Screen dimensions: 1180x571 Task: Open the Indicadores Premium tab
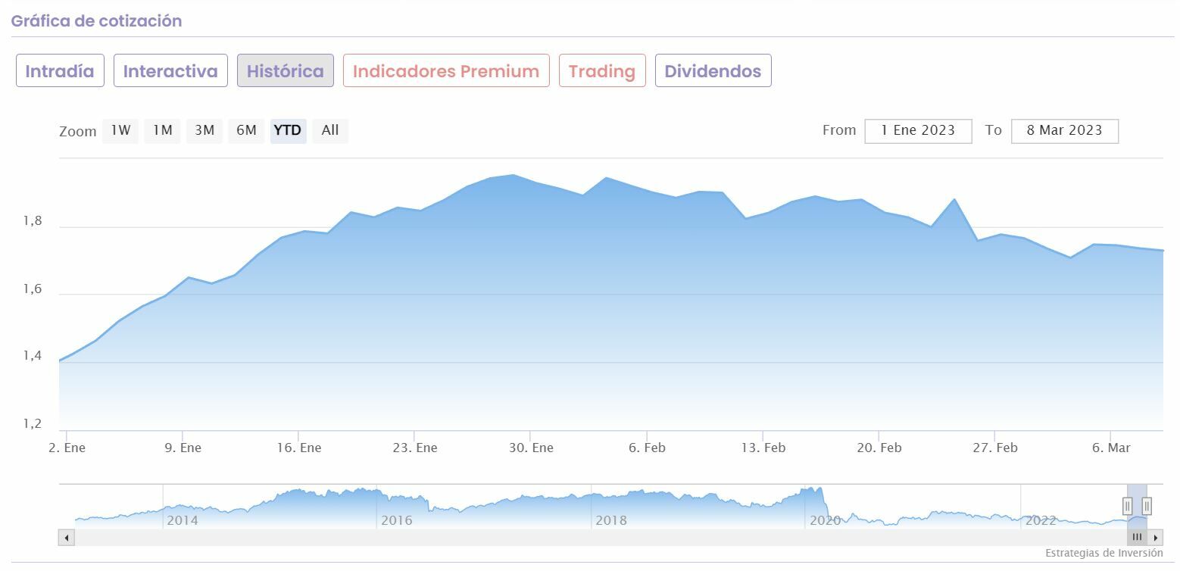coord(445,71)
